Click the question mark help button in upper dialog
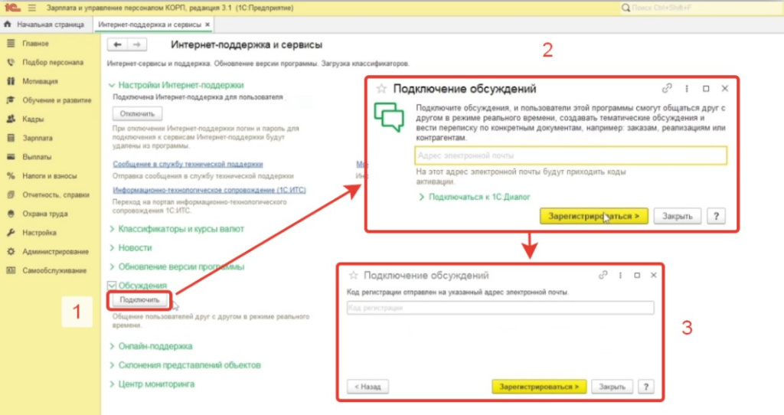784x415 pixels. [715, 216]
